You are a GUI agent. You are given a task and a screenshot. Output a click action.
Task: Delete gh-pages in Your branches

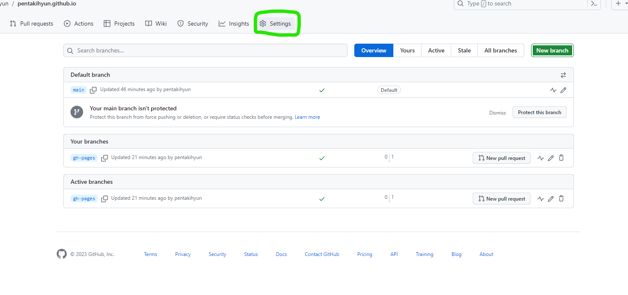click(561, 158)
